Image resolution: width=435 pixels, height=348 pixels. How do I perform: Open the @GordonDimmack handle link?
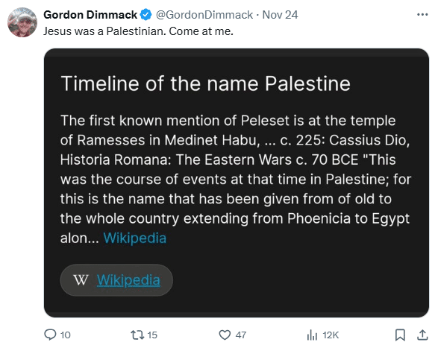pyautogui.click(x=204, y=15)
